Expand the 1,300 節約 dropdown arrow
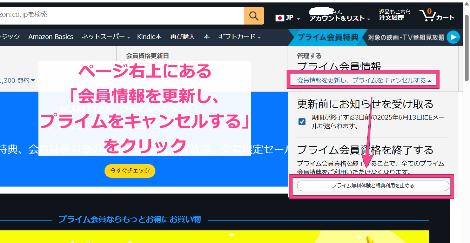 [33, 81]
